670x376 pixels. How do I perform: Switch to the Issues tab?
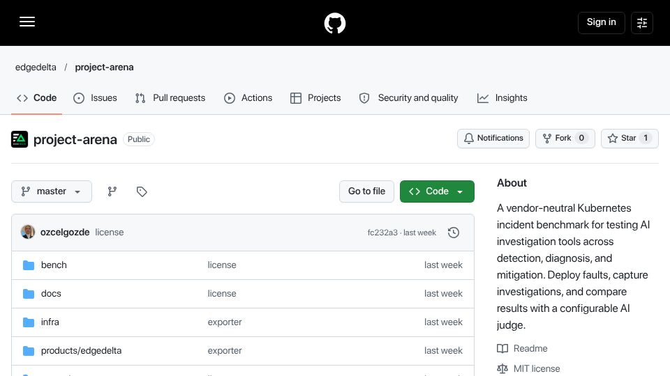95,98
